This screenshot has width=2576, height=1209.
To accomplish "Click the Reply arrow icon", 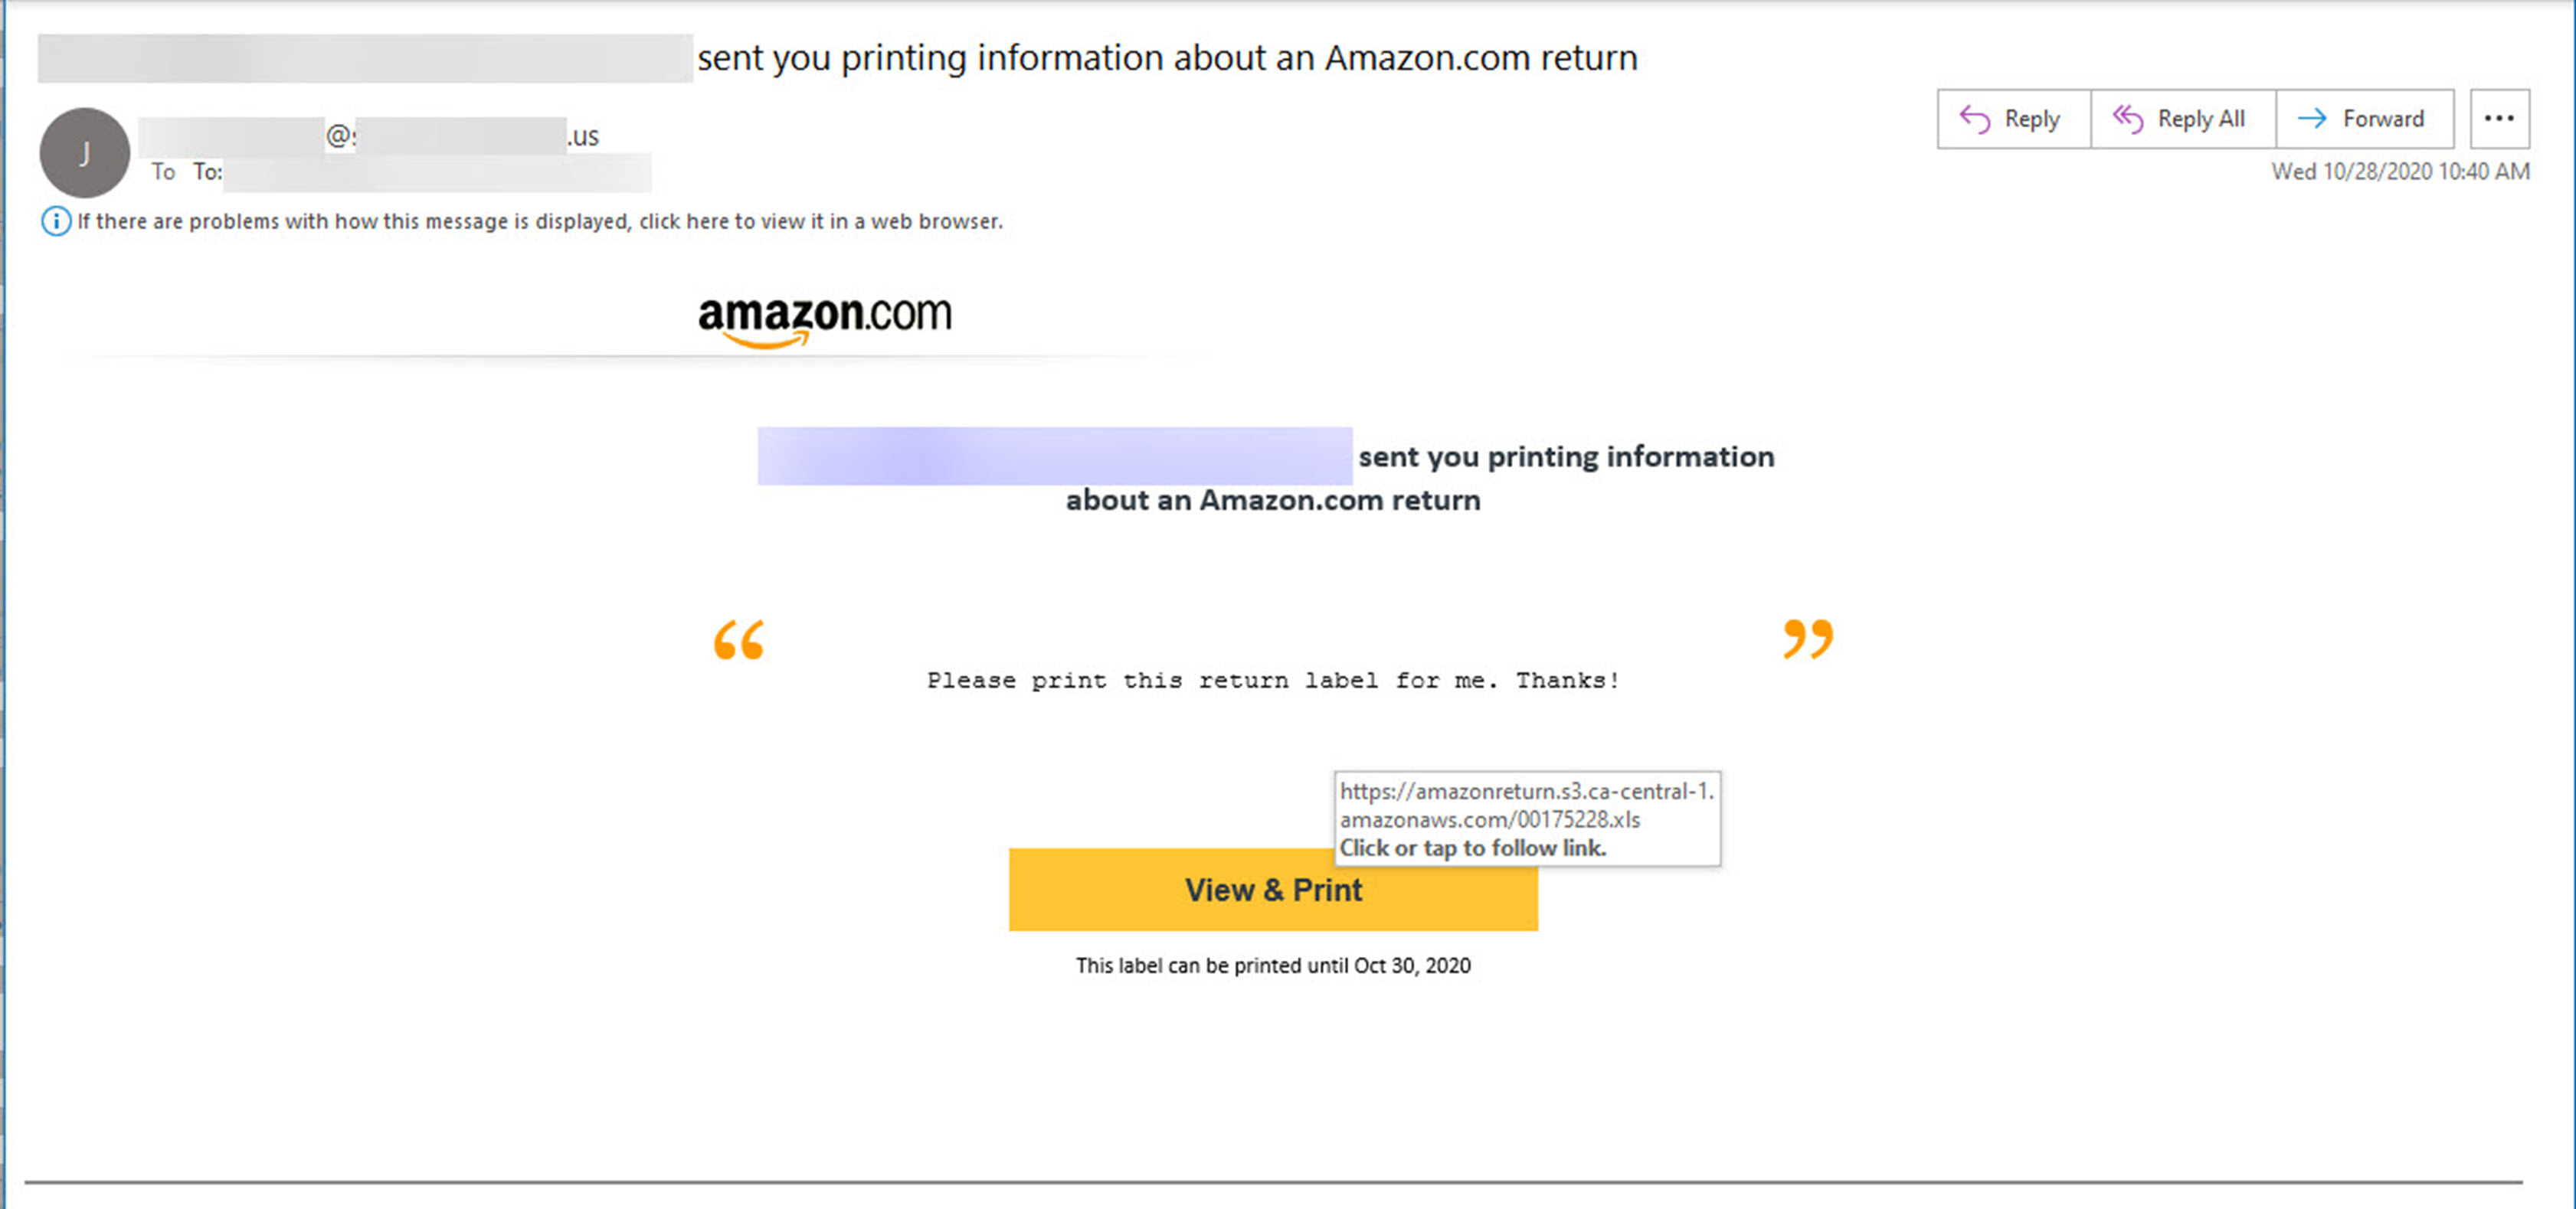I will click(1974, 119).
